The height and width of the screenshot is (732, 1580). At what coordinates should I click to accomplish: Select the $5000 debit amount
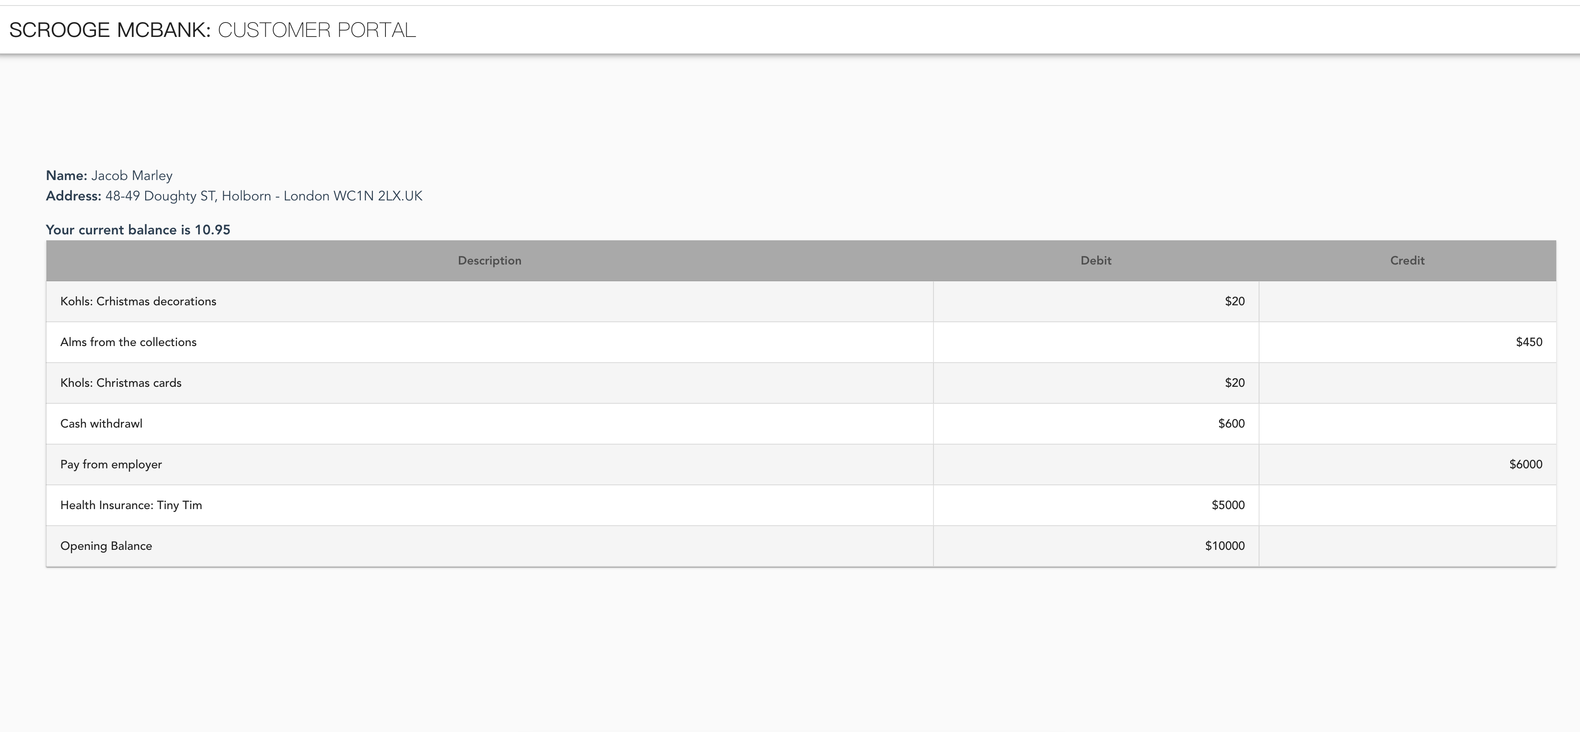point(1228,505)
